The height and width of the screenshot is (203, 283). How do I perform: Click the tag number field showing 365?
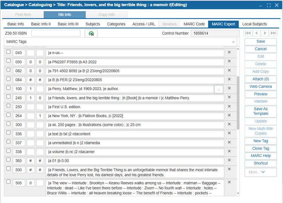tap(19, 161)
